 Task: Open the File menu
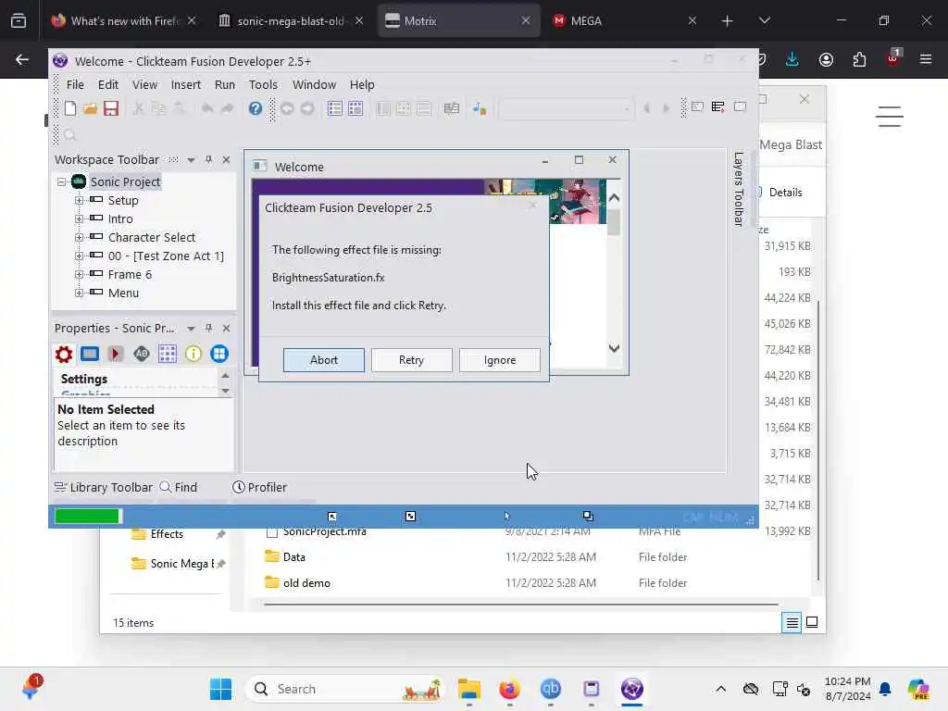coord(75,84)
